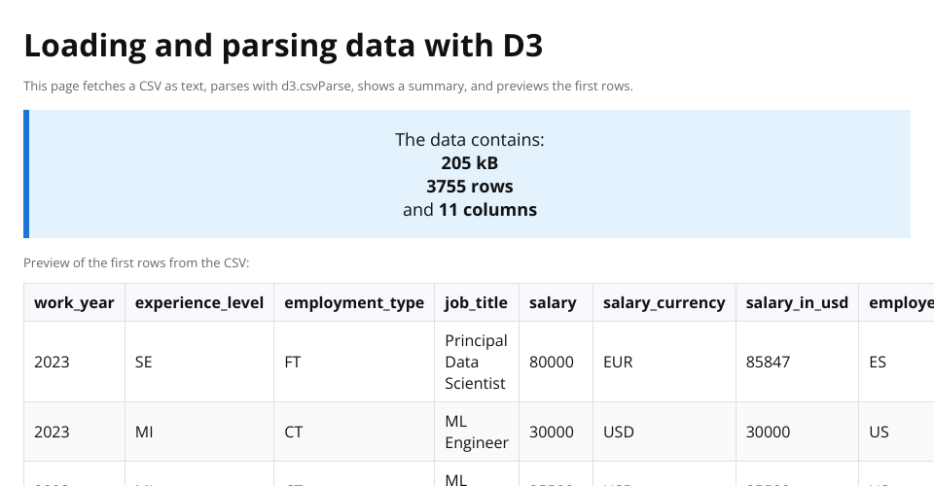Click the job_title column header

(x=476, y=303)
